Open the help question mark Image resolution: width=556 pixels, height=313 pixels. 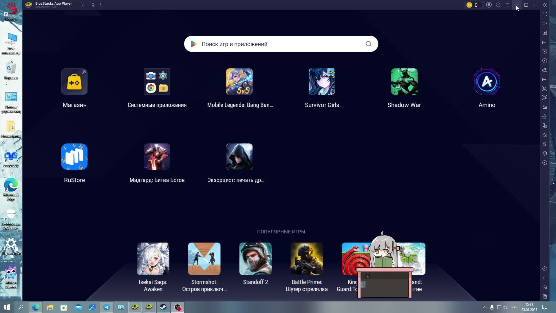(498, 5)
